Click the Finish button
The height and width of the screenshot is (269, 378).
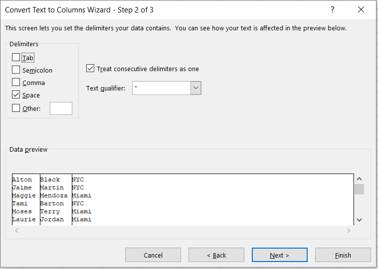pos(343,255)
